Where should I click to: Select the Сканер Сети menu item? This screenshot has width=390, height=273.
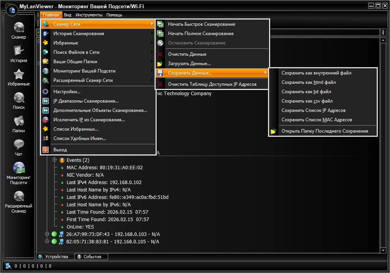98,24
